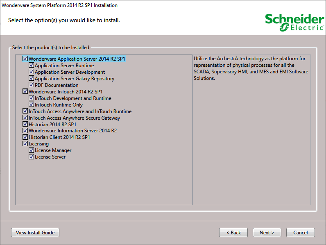Click the ArchestrA product description text

[251, 68]
